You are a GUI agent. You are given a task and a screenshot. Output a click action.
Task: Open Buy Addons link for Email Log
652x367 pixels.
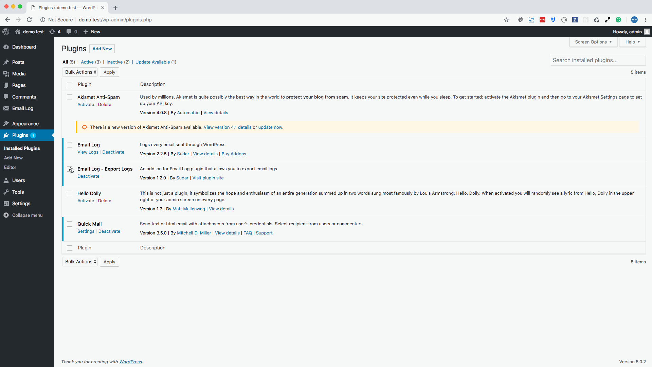click(234, 154)
